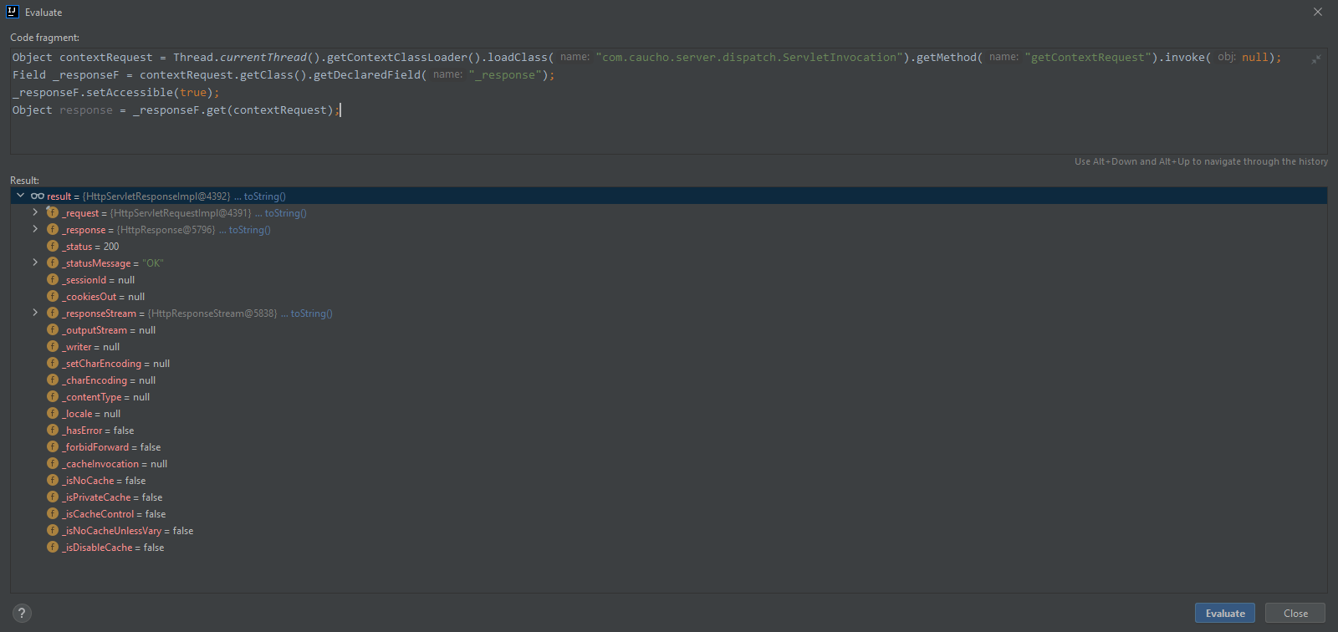The image size is (1338, 632).
Task: Select the "_isCacheControl = false" row
Action: point(669,514)
